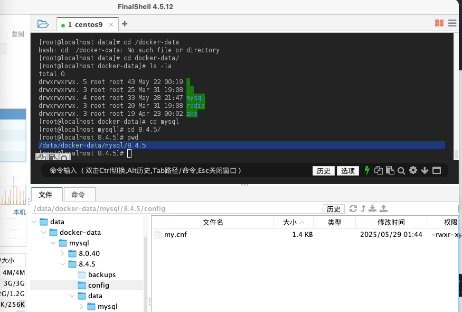Screen dimensions: 462x312
Task: Search terminal output with magnifier icon
Action: [x=401, y=171]
